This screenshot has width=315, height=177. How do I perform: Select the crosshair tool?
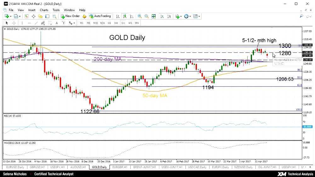tap(14, 23)
